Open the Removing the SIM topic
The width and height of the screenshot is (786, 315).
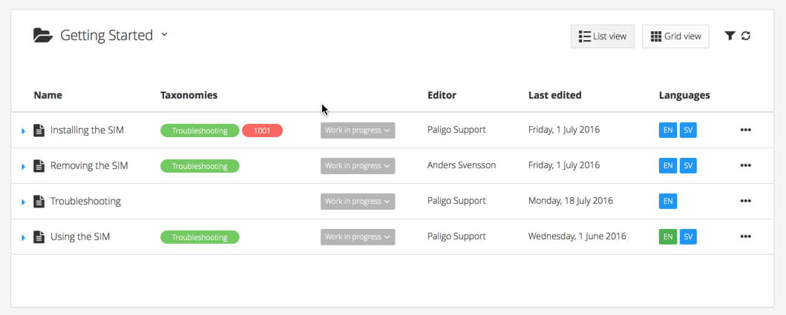89,166
